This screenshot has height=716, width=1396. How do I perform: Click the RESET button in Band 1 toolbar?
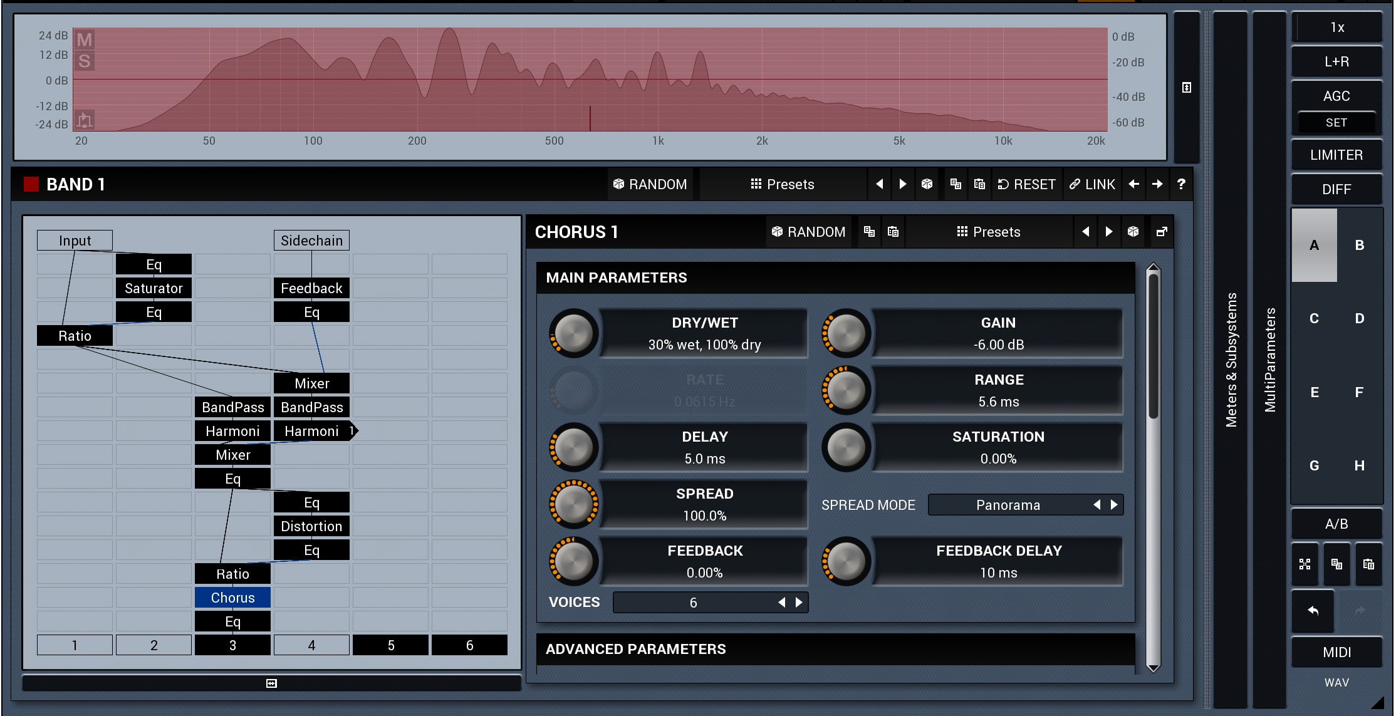click(1026, 184)
